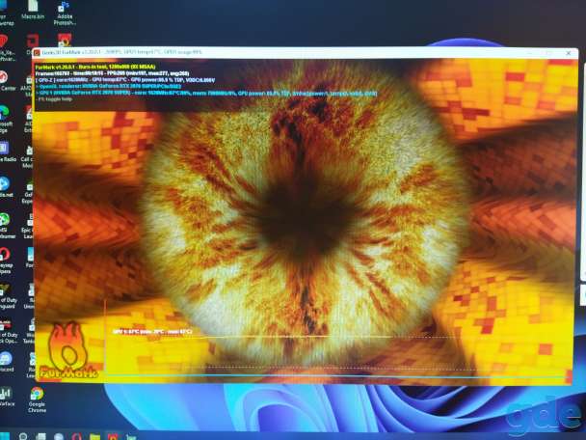This screenshot has height=440, width=586.
Task: Open taskbar Search
Action: pos(23,437)
